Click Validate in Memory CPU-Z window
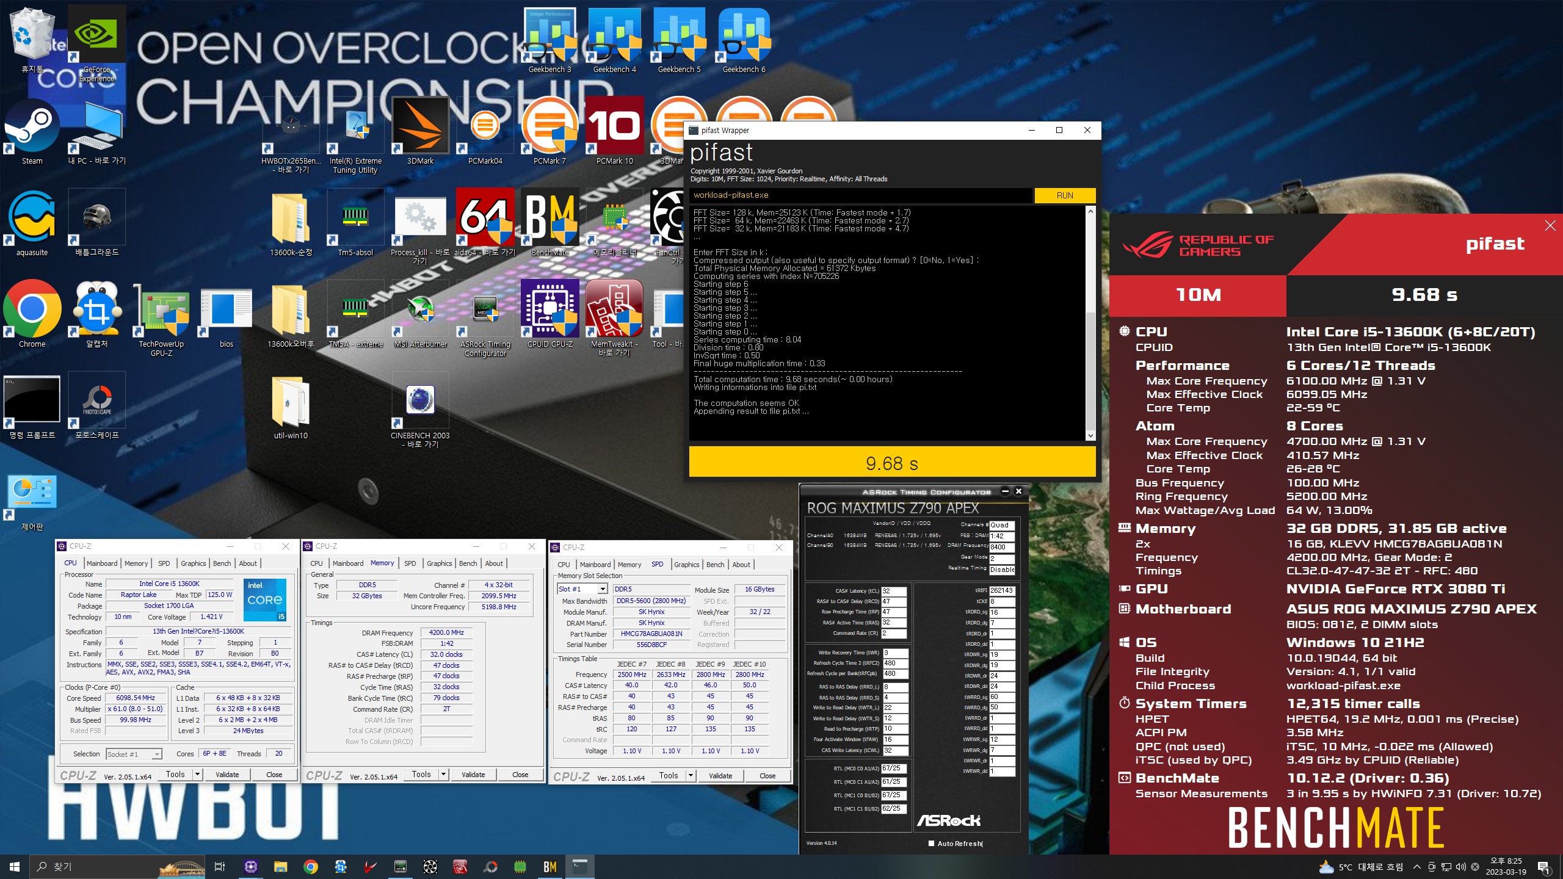Screen dimensions: 1563x879 473,774
